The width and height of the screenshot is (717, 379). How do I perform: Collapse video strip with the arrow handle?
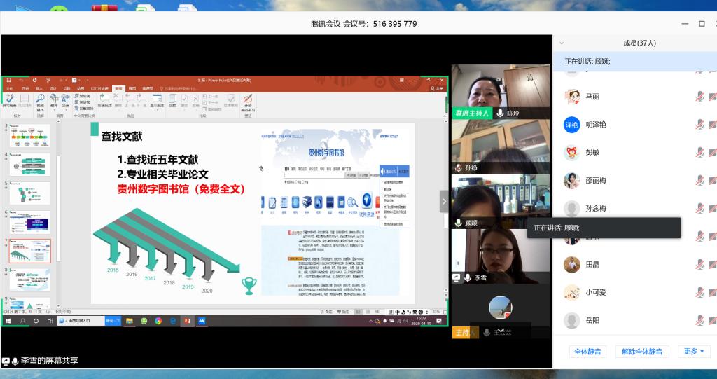click(x=443, y=200)
